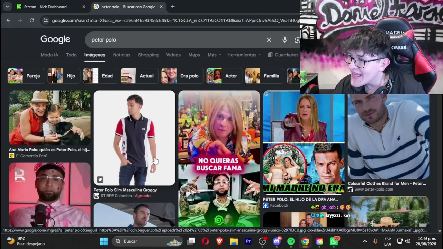Reload the Google results page
The height and width of the screenshot is (249, 443).
[31, 21]
